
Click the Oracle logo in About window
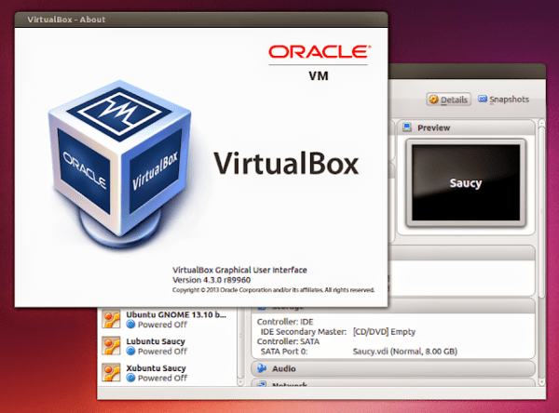pyautogui.click(x=320, y=52)
